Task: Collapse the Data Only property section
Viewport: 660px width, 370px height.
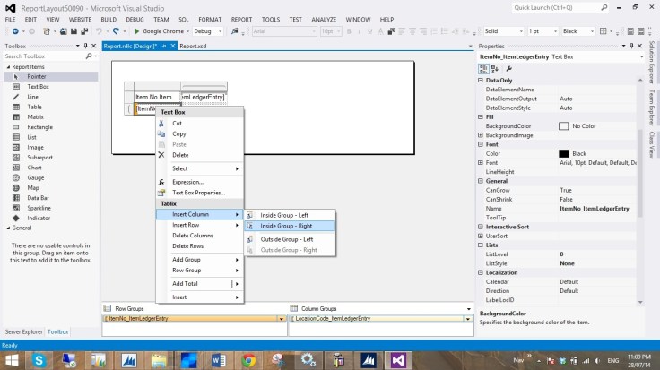Action: [x=482, y=80]
